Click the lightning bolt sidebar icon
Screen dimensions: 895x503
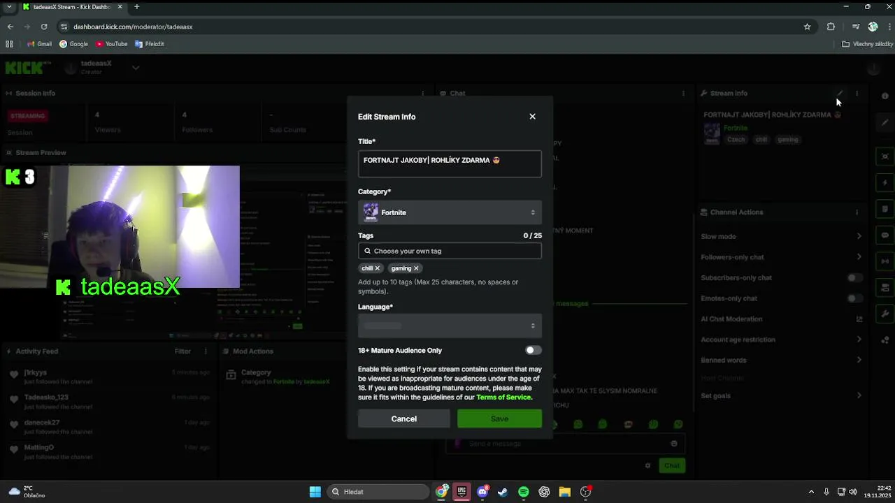885,182
